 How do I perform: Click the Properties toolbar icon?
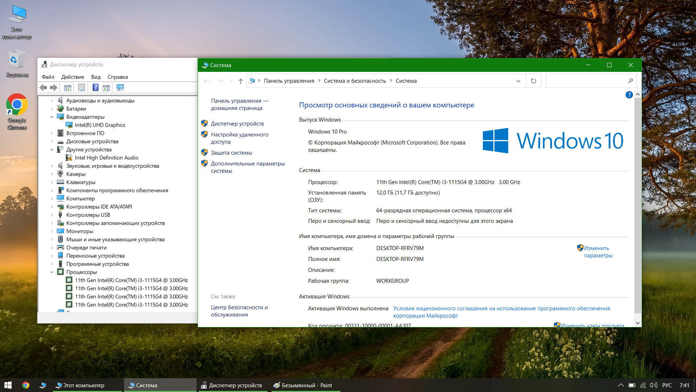click(82, 87)
